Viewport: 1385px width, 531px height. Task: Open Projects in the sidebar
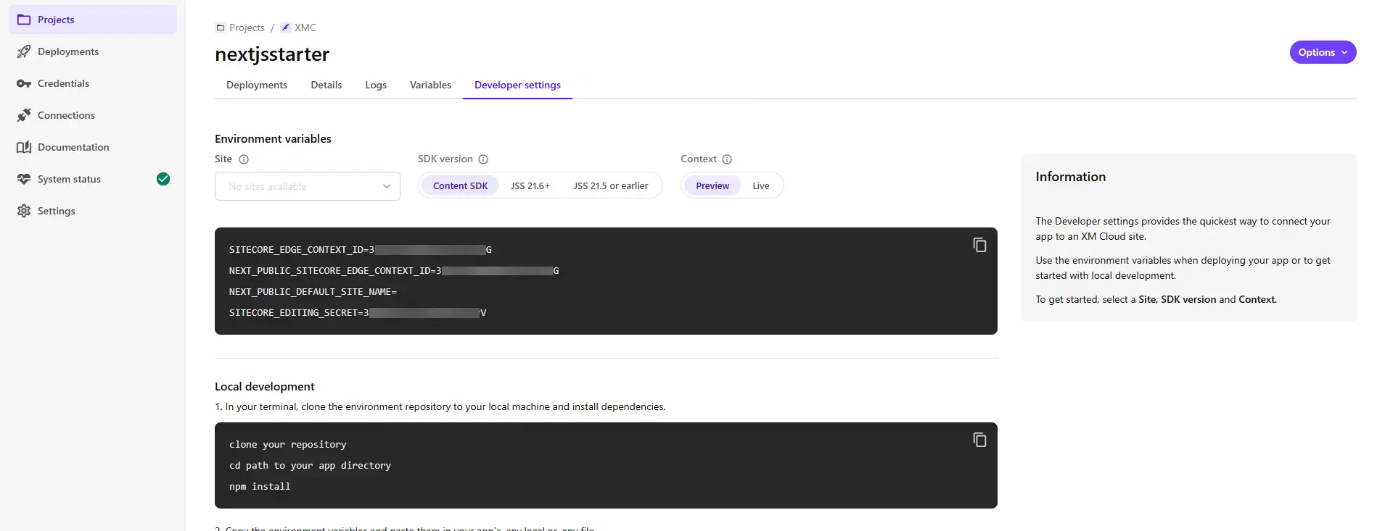click(92, 20)
